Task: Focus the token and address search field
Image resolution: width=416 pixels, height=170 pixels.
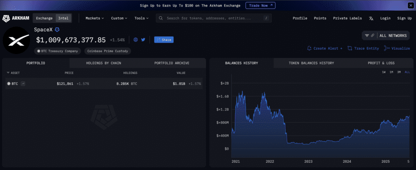Action: point(214,18)
